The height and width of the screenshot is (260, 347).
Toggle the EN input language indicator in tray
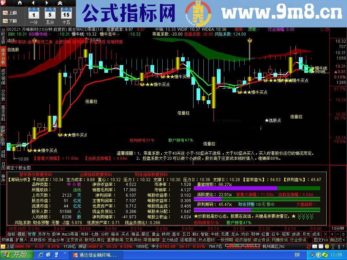point(297,255)
